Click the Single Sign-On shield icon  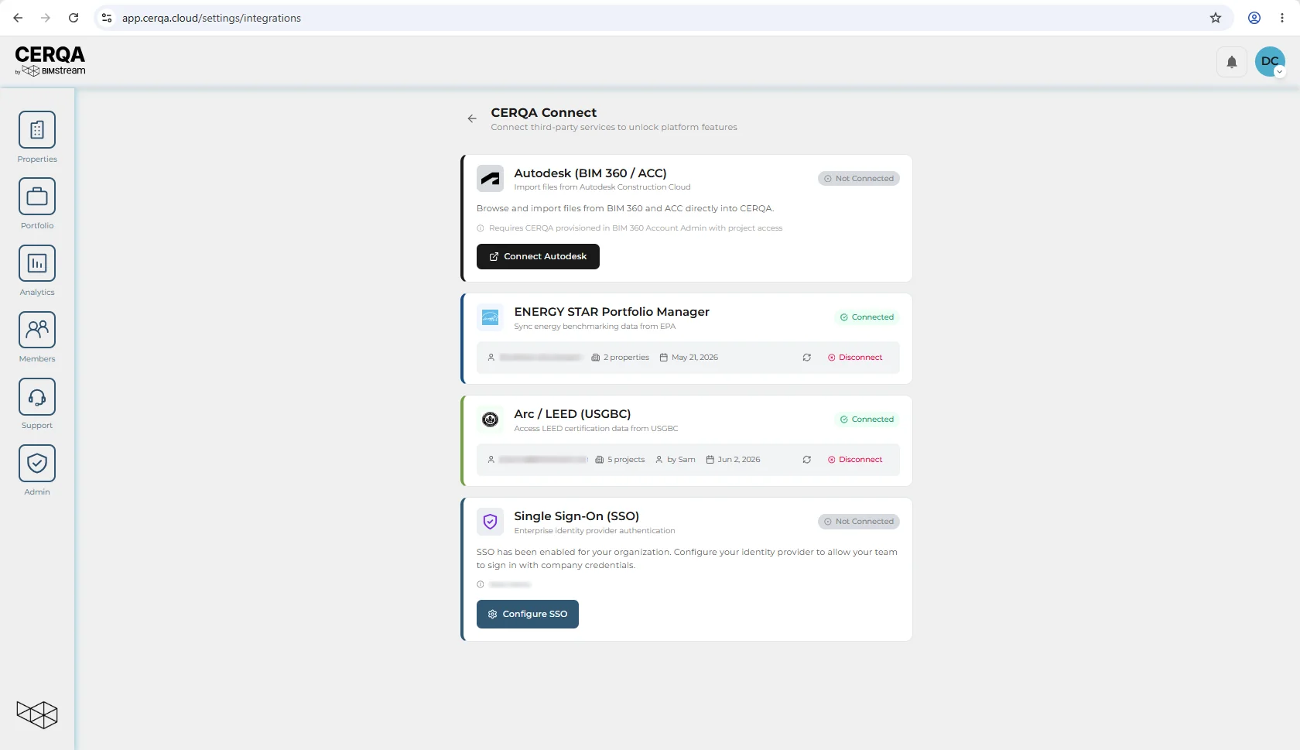pos(490,522)
